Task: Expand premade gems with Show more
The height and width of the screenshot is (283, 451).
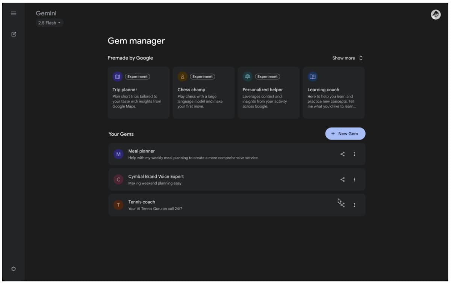Action: coord(347,58)
